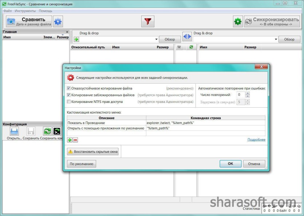Add folder pair with green plus icon
The height and width of the screenshot is (216, 304).
pos(76,39)
